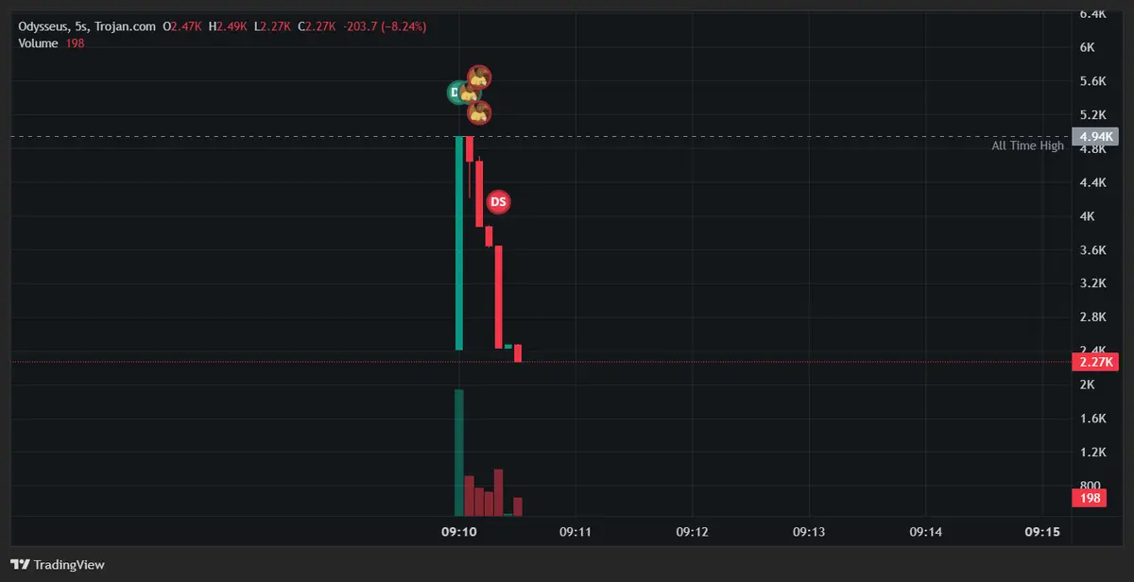This screenshot has width=1134, height=582.
Task: Click the Odysseus symbol title
Action: coord(42,26)
